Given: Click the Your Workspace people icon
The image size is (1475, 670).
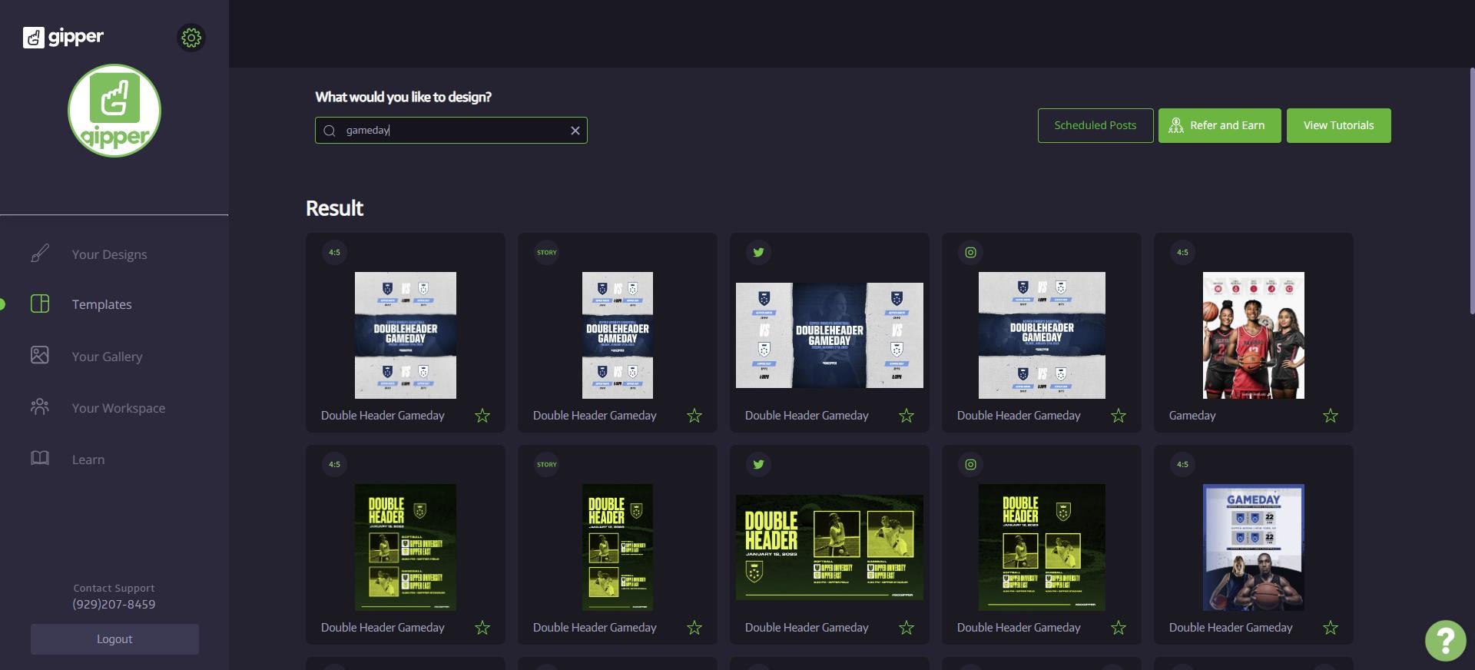Looking at the screenshot, I should (40, 406).
